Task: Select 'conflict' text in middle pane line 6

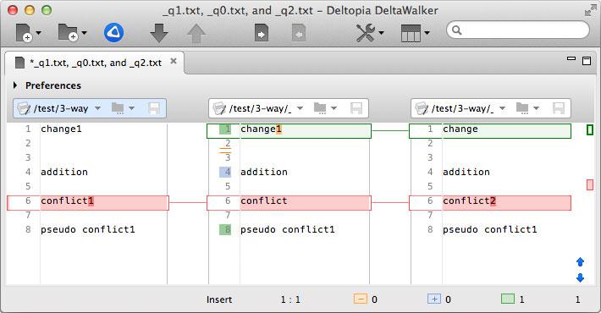Action: coord(264,200)
